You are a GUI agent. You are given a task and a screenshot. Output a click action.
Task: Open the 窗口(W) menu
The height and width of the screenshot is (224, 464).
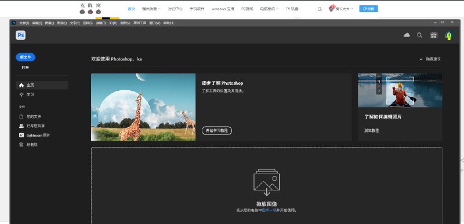pos(154,23)
